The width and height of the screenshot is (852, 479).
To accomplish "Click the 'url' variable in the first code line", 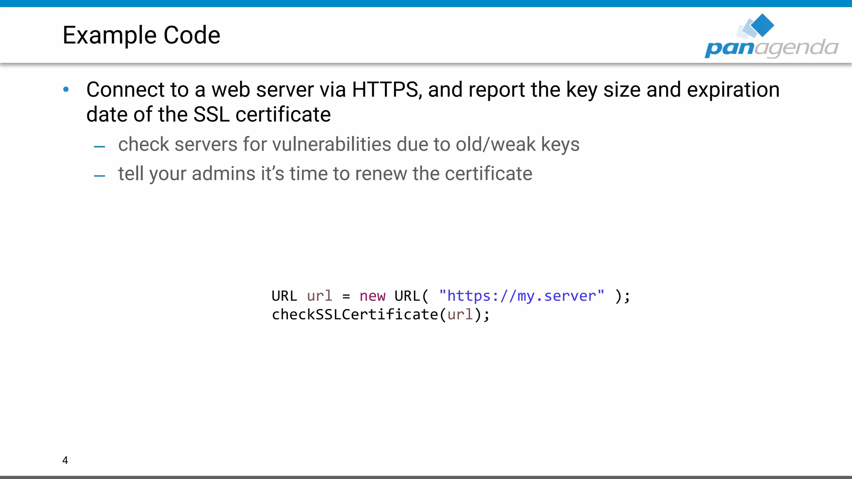I will tap(319, 296).
